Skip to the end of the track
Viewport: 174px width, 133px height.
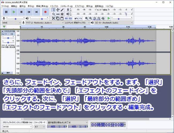coord(36,12)
